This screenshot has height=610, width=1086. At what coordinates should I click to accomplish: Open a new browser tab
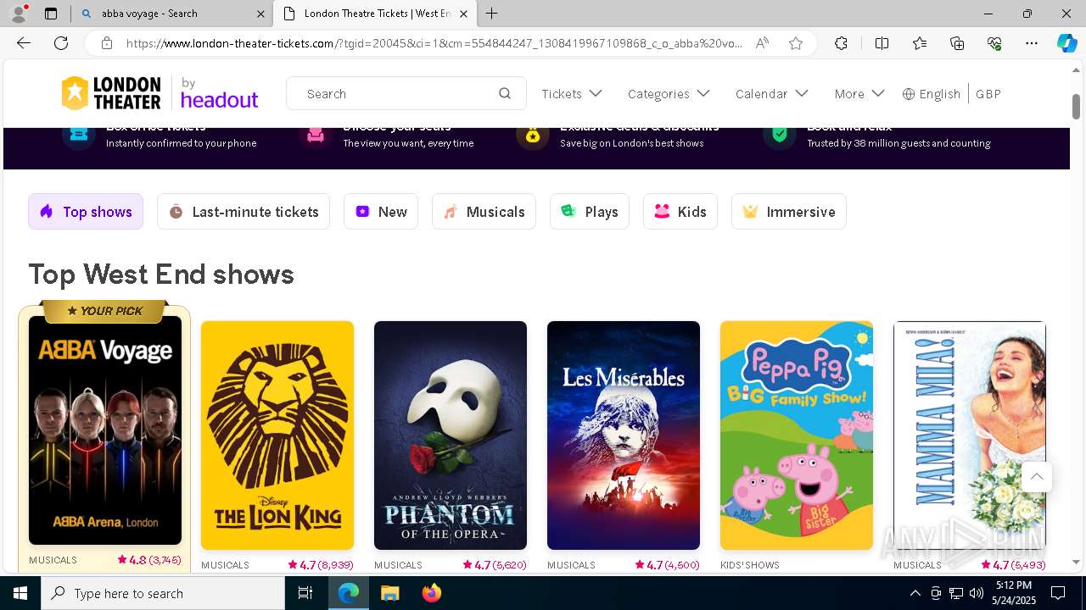coord(492,14)
